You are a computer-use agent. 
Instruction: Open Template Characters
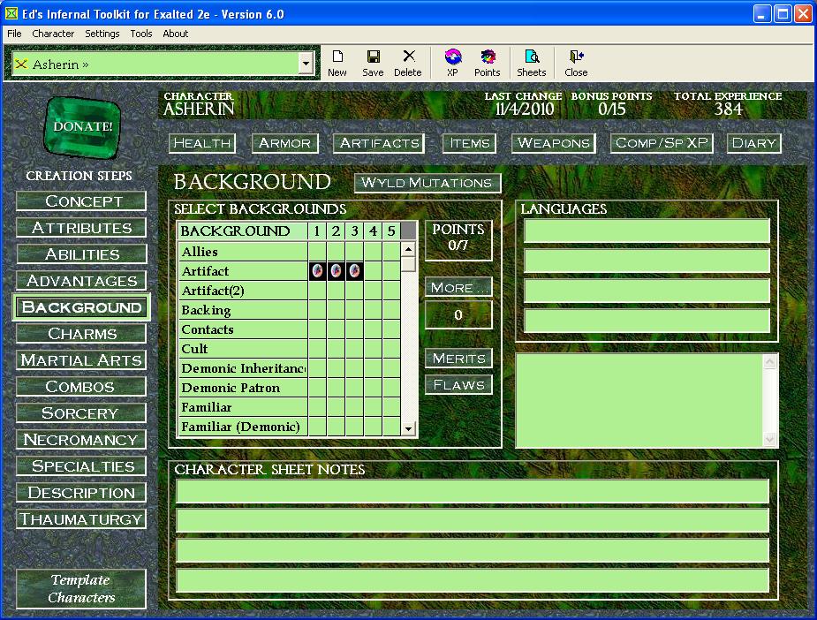(81, 589)
